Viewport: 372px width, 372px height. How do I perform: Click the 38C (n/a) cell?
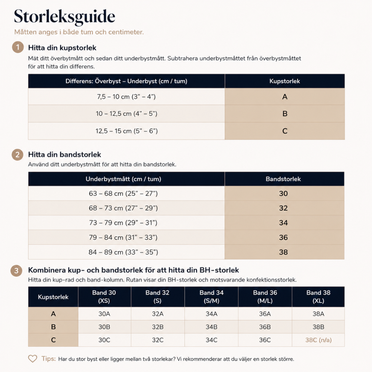tap(318, 340)
